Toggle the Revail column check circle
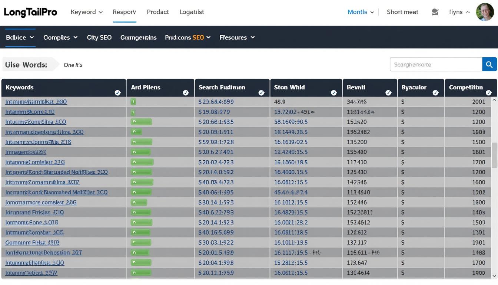The image size is (498, 285). click(388, 93)
